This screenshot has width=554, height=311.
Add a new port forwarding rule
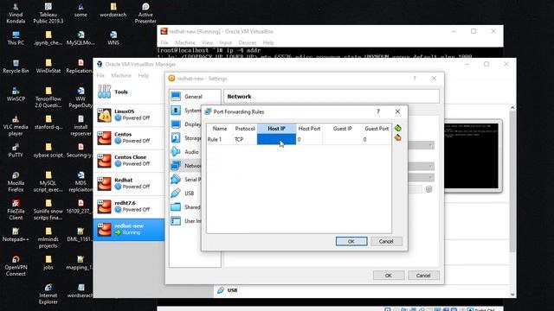point(398,128)
